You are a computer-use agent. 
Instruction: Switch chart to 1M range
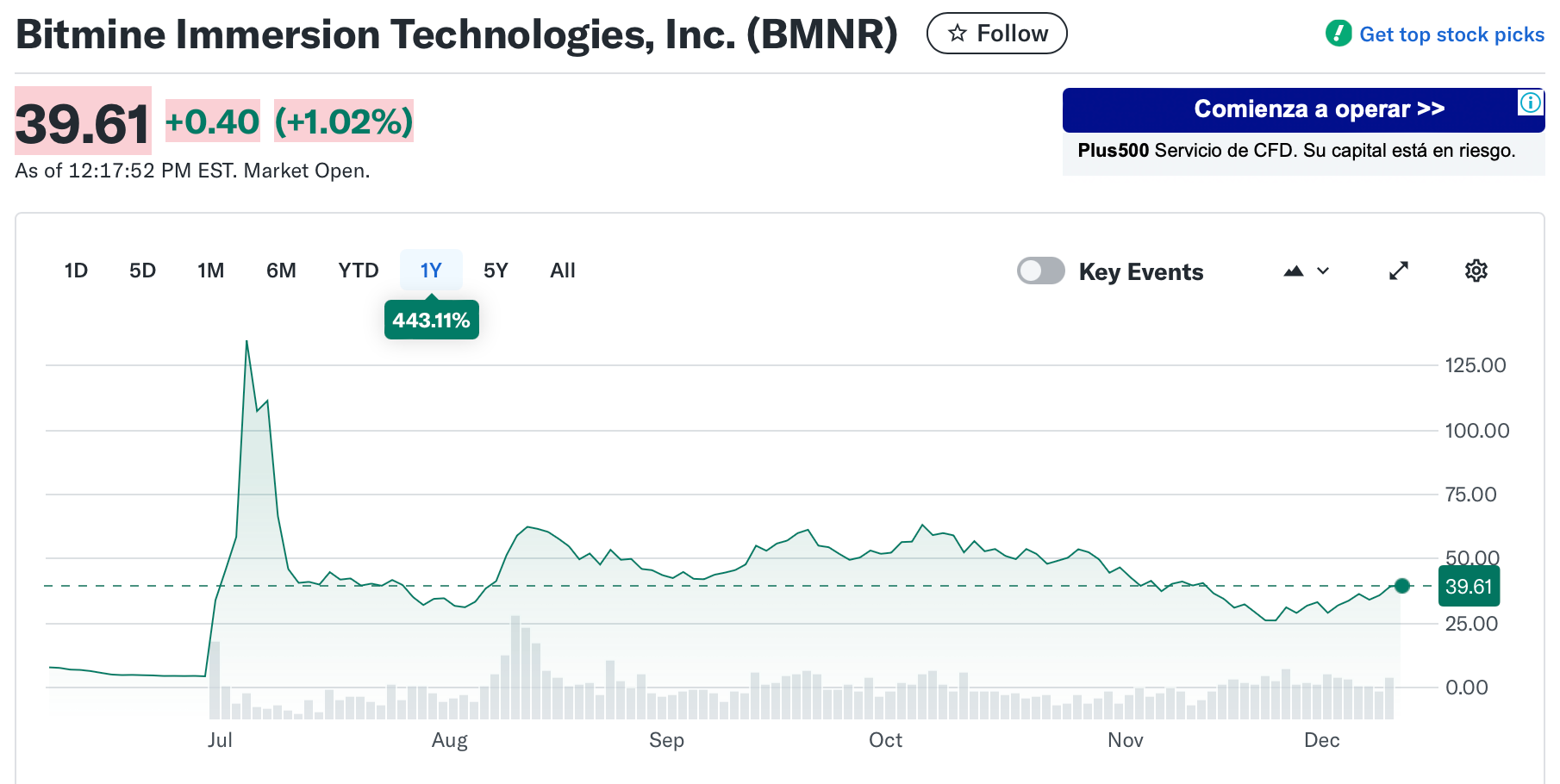[210, 271]
